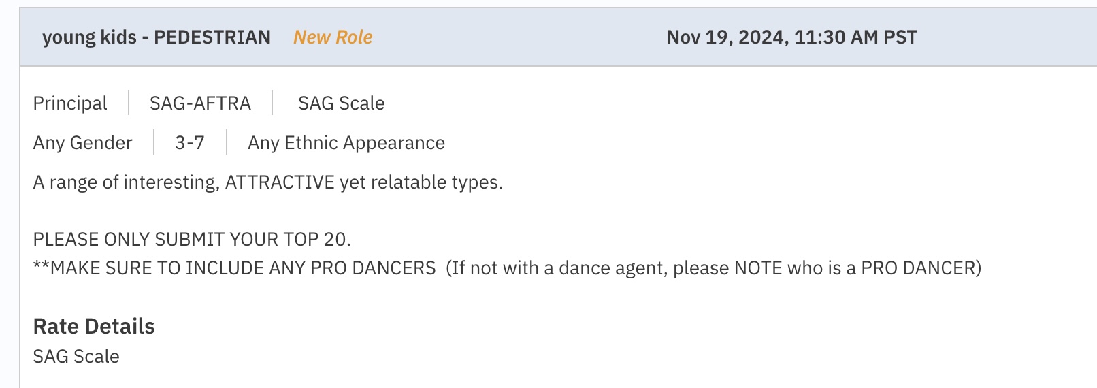Click the "11:30 AM PST" time in header
1097x388 pixels.
[x=855, y=37]
